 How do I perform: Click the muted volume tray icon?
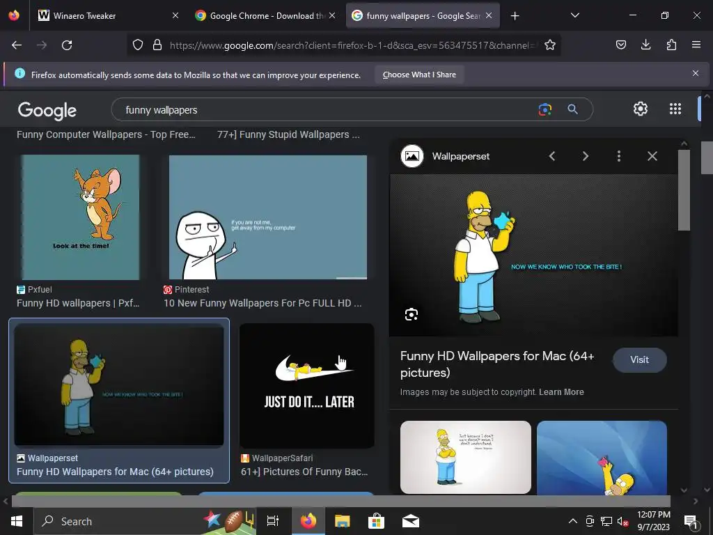[623, 521]
